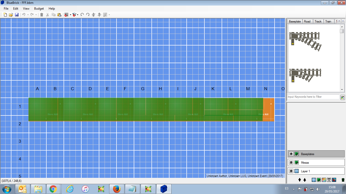Select the Mesas layer row
This screenshot has width=346, height=194.
pos(316,162)
